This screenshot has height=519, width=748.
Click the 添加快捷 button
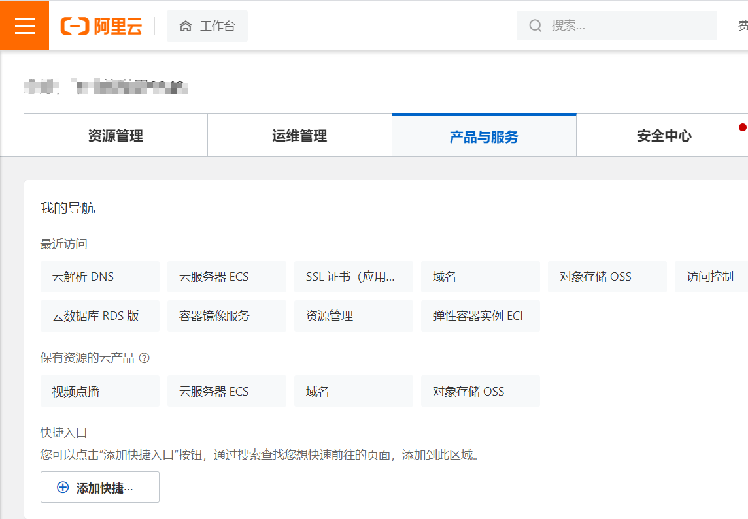pos(99,487)
